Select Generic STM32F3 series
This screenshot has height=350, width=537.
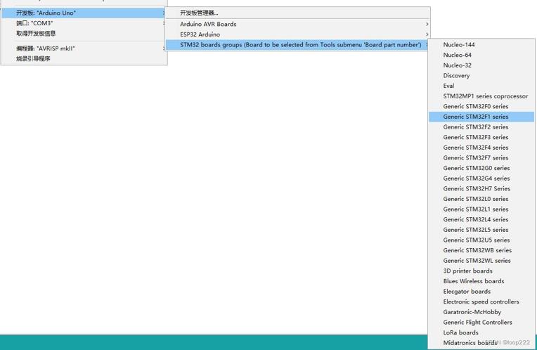(x=481, y=137)
